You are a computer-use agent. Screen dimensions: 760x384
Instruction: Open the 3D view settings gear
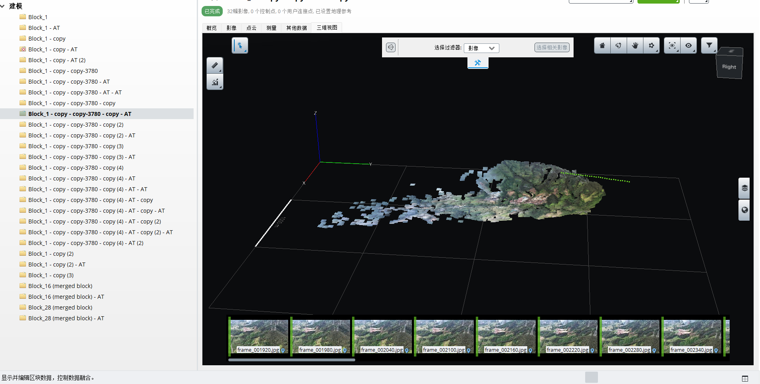click(651, 45)
